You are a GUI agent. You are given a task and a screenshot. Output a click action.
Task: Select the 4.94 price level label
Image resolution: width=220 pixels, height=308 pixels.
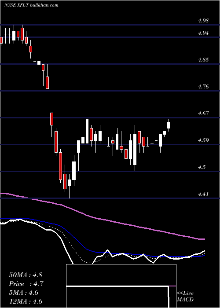click(203, 33)
